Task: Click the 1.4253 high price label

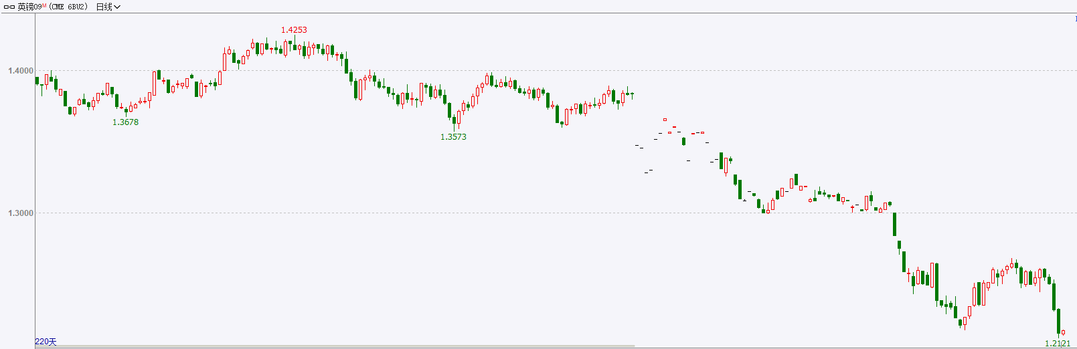Action: click(x=294, y=30)
